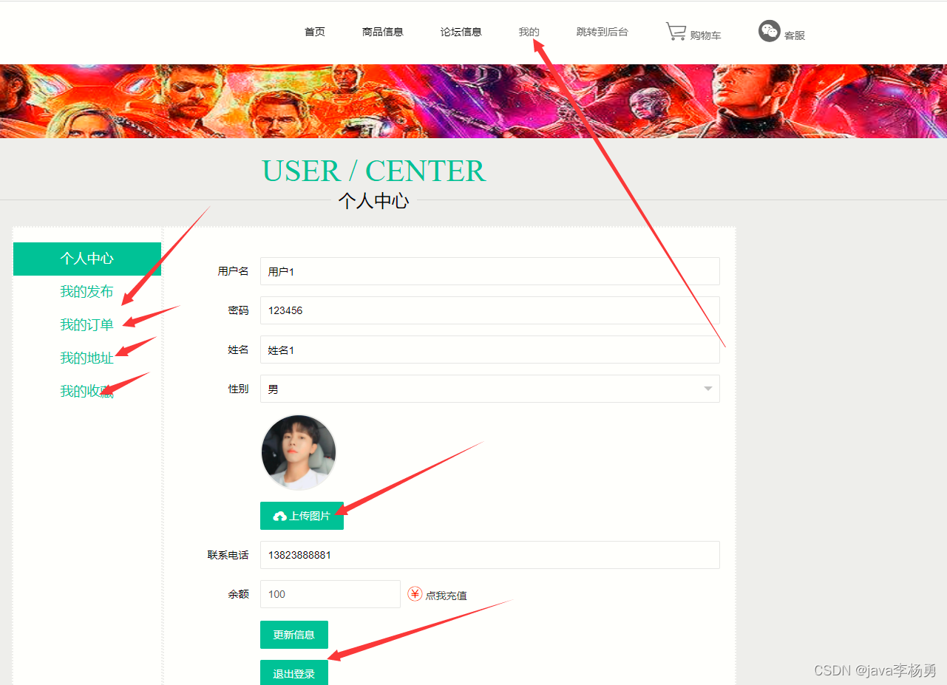The height and width of the screenshot is (685, 947).
Task: Click the 密码 field label
Action: pos(238,310)
